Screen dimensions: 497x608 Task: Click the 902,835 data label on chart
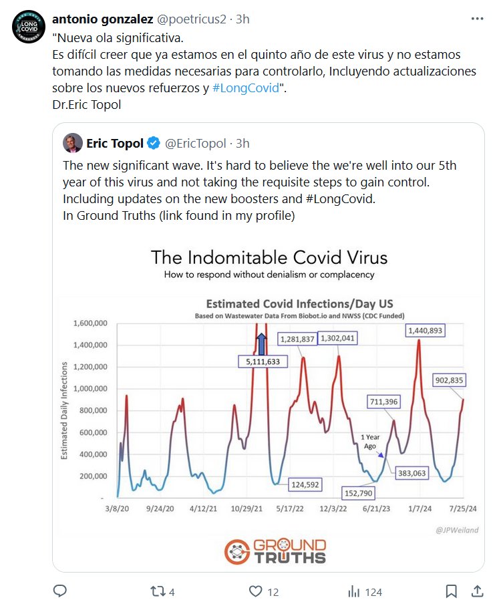click(448, 380)
